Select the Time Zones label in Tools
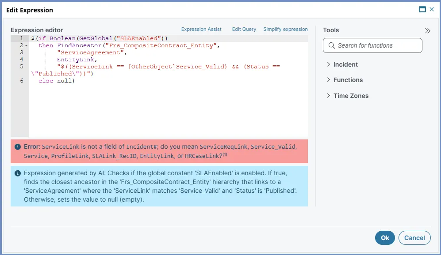 [351, 96]
